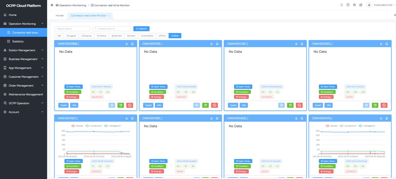The image size is (396, 179).
Task: Open the gear settings icon in top bar
Action: pyautogui.click(x=354, y=5)
